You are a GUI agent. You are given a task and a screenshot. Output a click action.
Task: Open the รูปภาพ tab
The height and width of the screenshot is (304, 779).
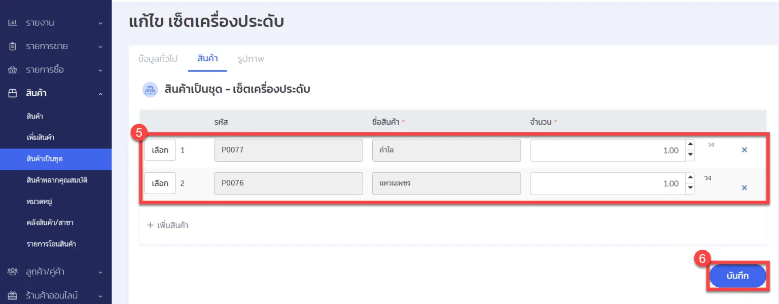(x=251, y=59)
